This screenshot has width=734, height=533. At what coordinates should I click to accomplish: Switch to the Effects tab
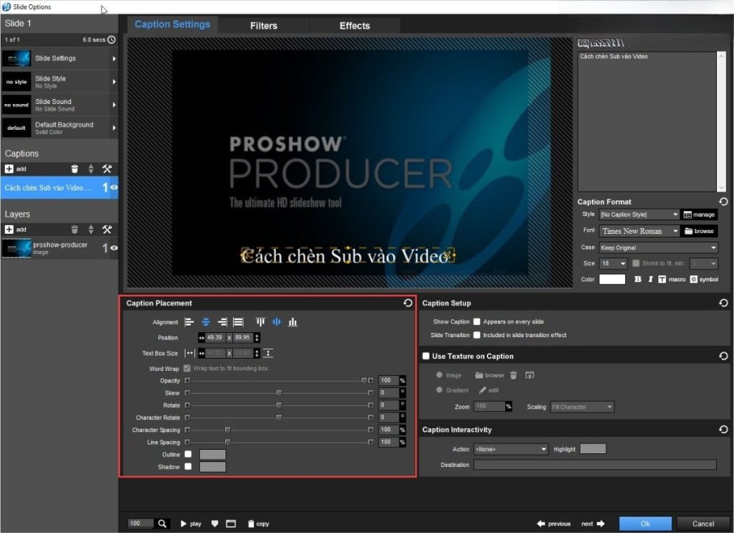tap(354, 25)
